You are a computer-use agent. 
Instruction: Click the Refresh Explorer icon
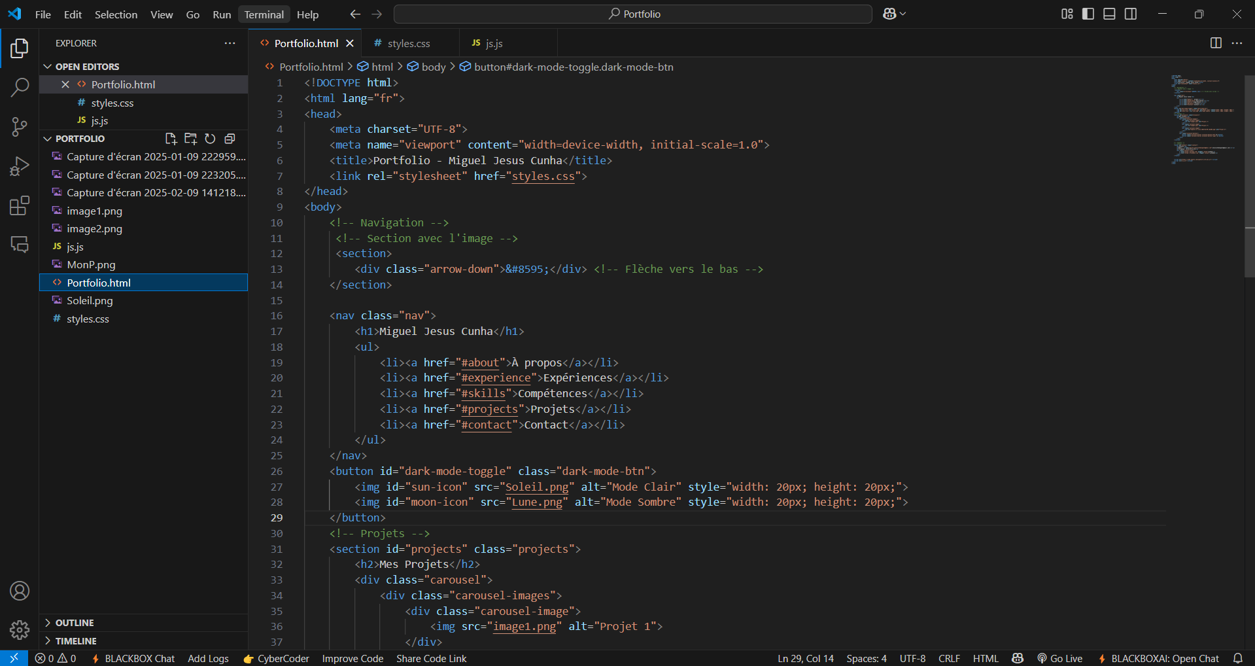[210, 139]
